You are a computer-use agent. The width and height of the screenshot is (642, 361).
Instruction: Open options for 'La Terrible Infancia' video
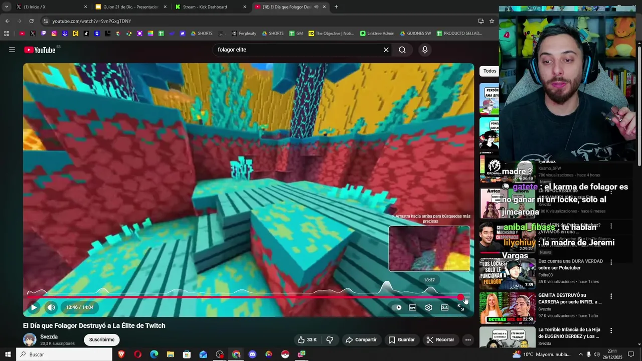(611, 330)
